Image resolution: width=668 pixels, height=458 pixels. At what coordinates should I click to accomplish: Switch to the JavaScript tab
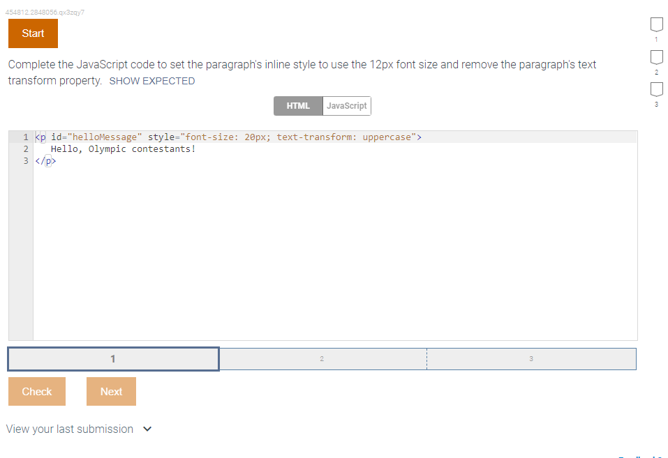[346, 105]
